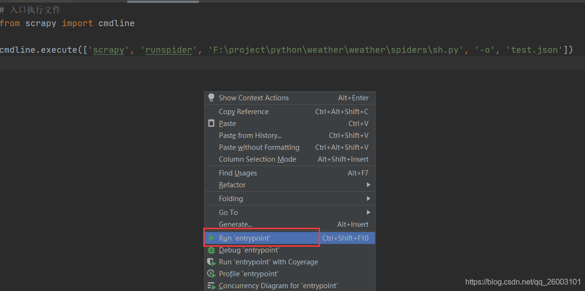
Task: Select Copy Reference from the context menu
Action: pos(290,112)
